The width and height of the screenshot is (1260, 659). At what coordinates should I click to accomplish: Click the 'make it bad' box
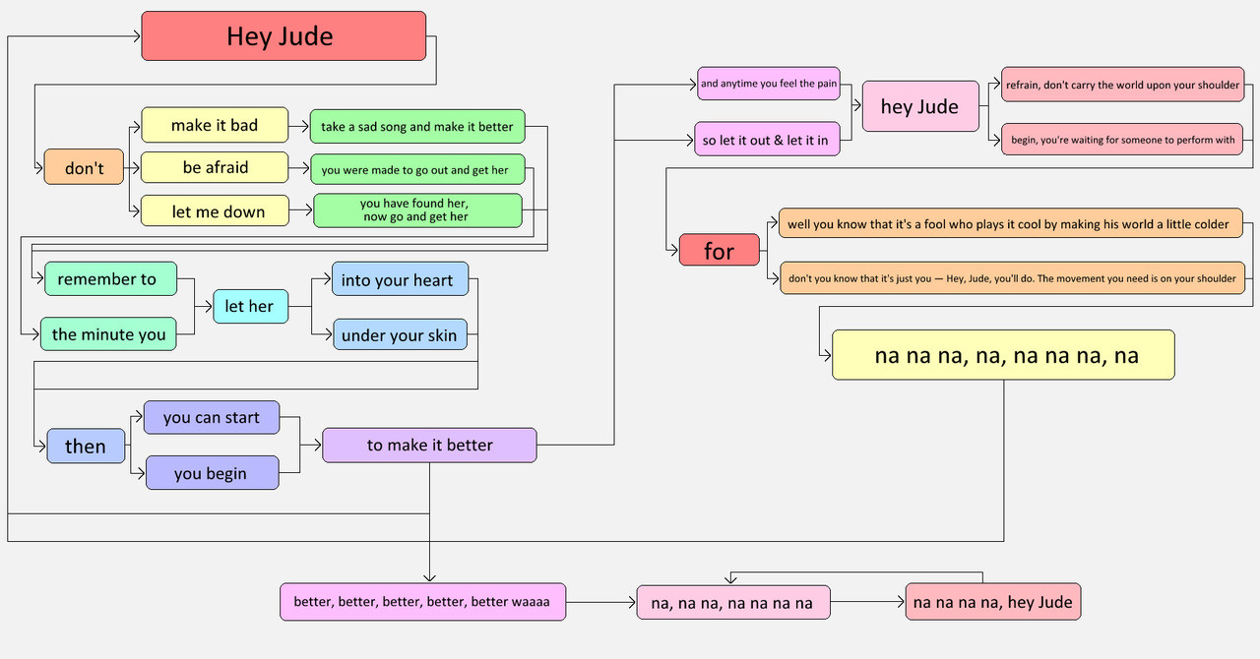click(215, 125)
